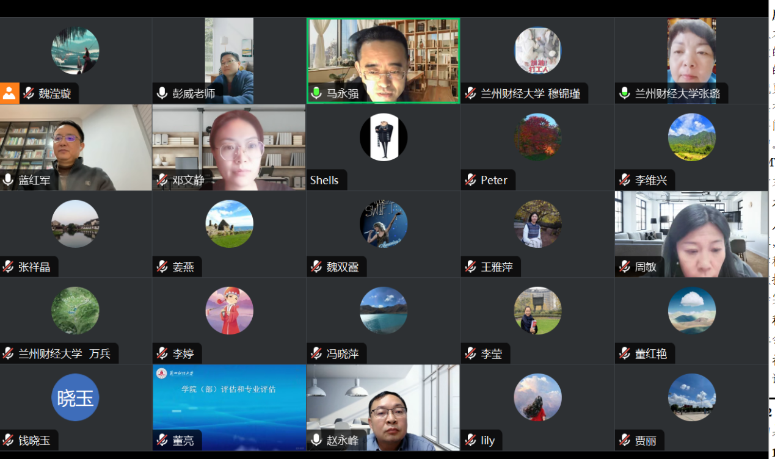Click the name label 兰州财经大学 万兵
The image size is (775, 459).
(x=65, y=354)
